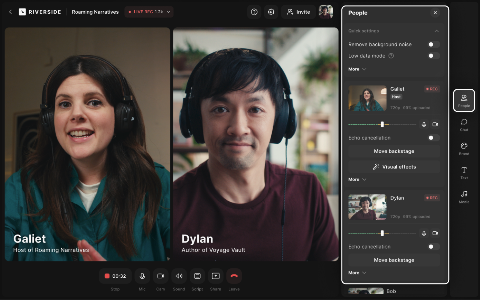Turn off camera with Cam button
480x300 pixels.
(x=161, y=276)
